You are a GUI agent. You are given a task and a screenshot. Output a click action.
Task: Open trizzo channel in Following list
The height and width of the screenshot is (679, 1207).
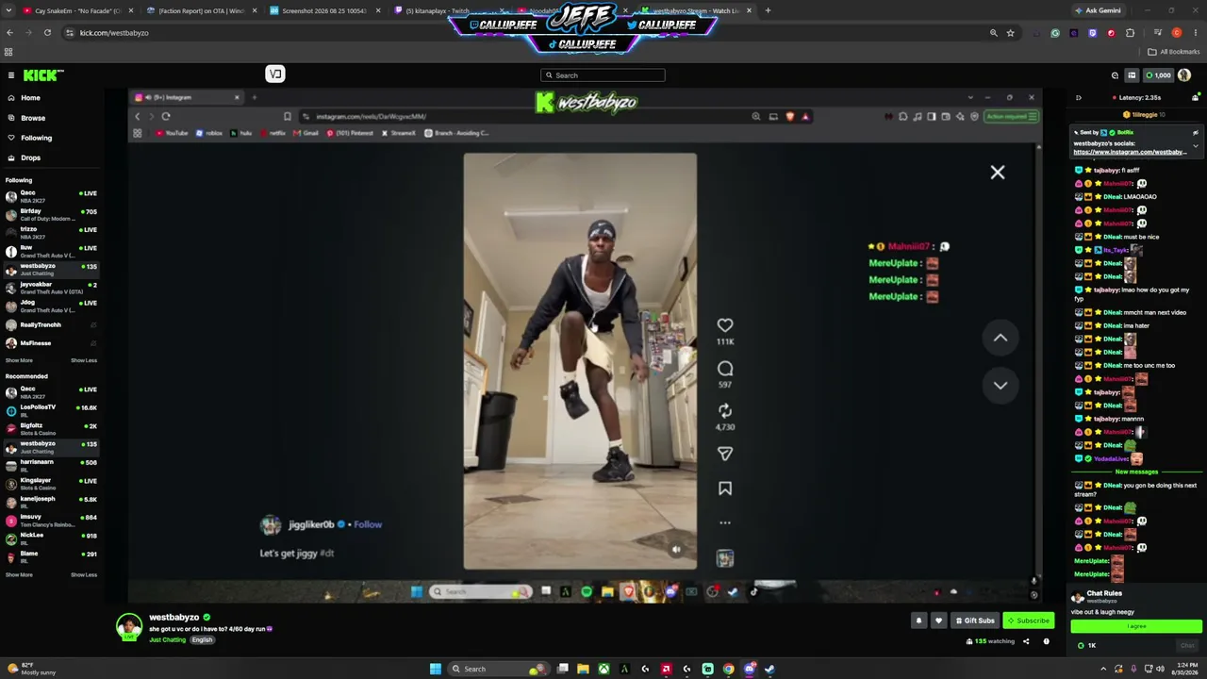(x=51, y=232)
